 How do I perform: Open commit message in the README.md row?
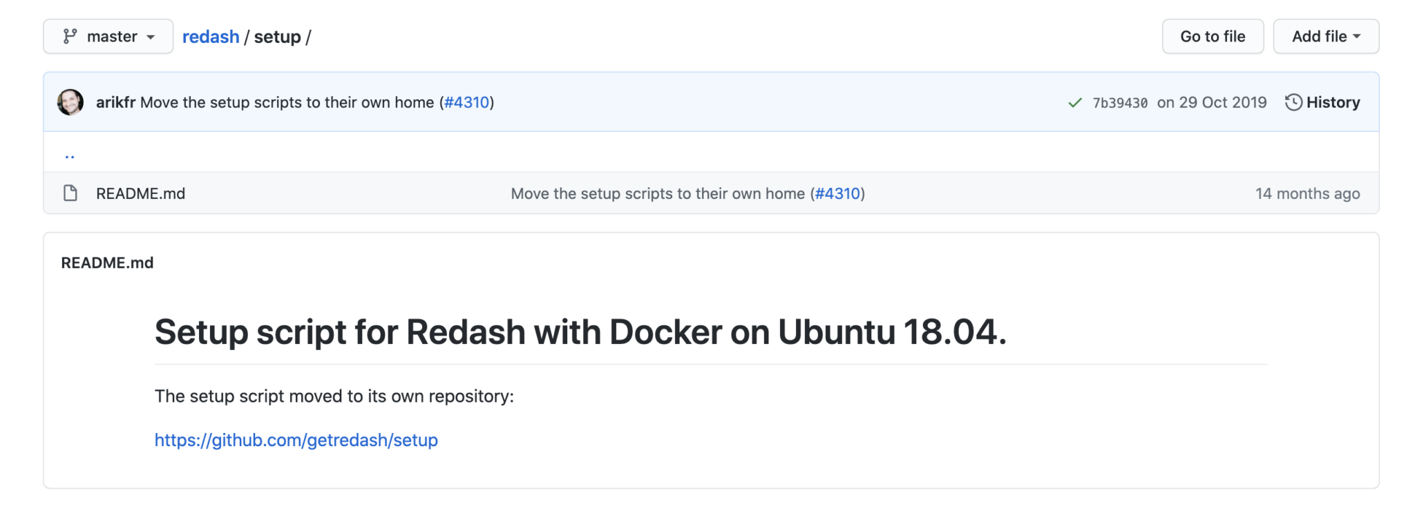click(658, 193)
